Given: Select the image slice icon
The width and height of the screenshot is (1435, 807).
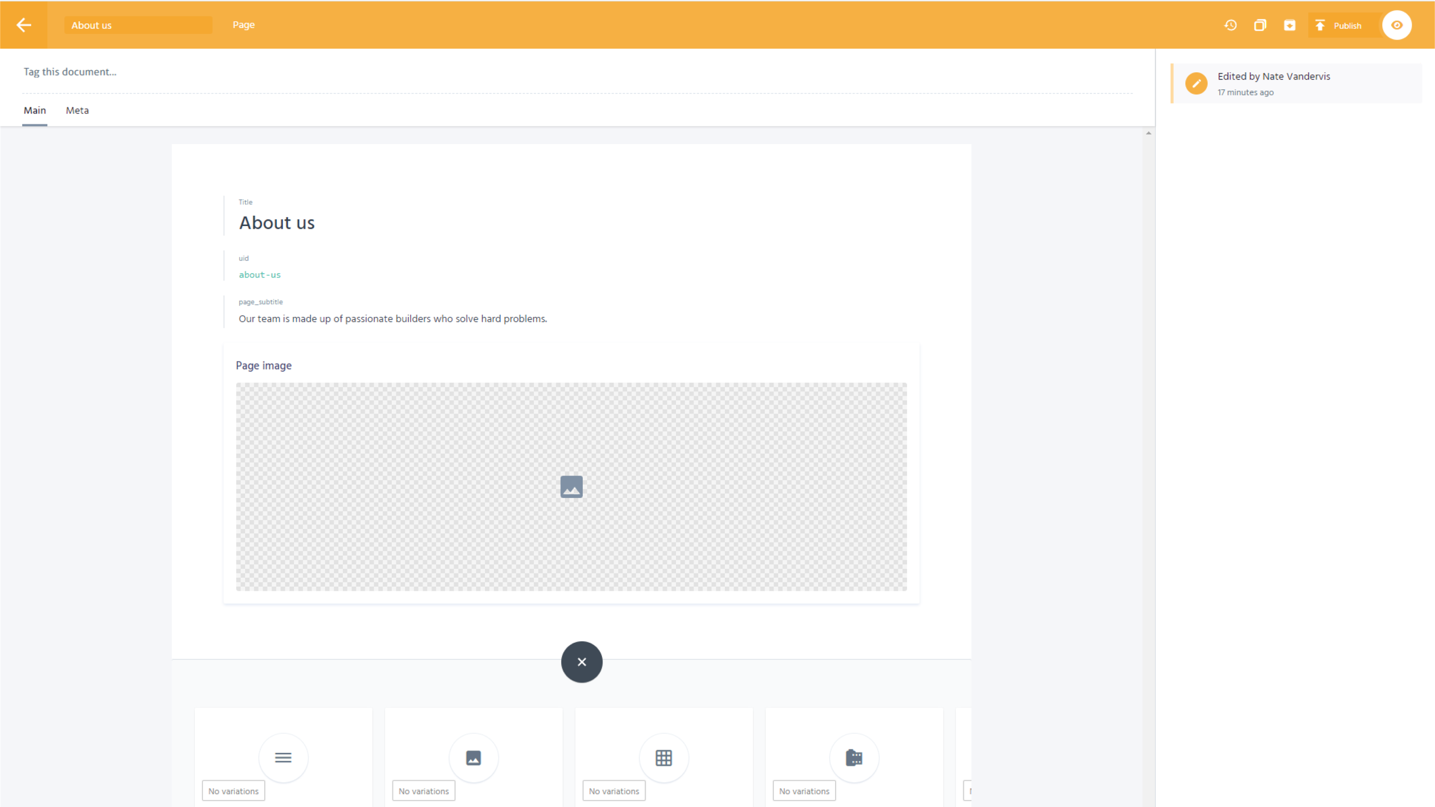Looking at the screenshot, I should (473, 757).
